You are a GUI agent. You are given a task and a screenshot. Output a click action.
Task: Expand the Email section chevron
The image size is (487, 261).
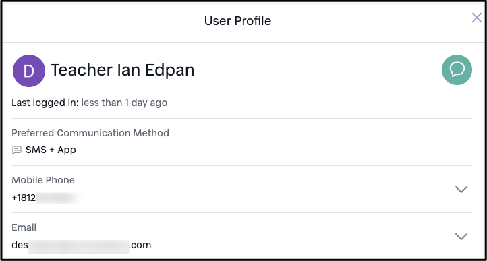(461, 237)
